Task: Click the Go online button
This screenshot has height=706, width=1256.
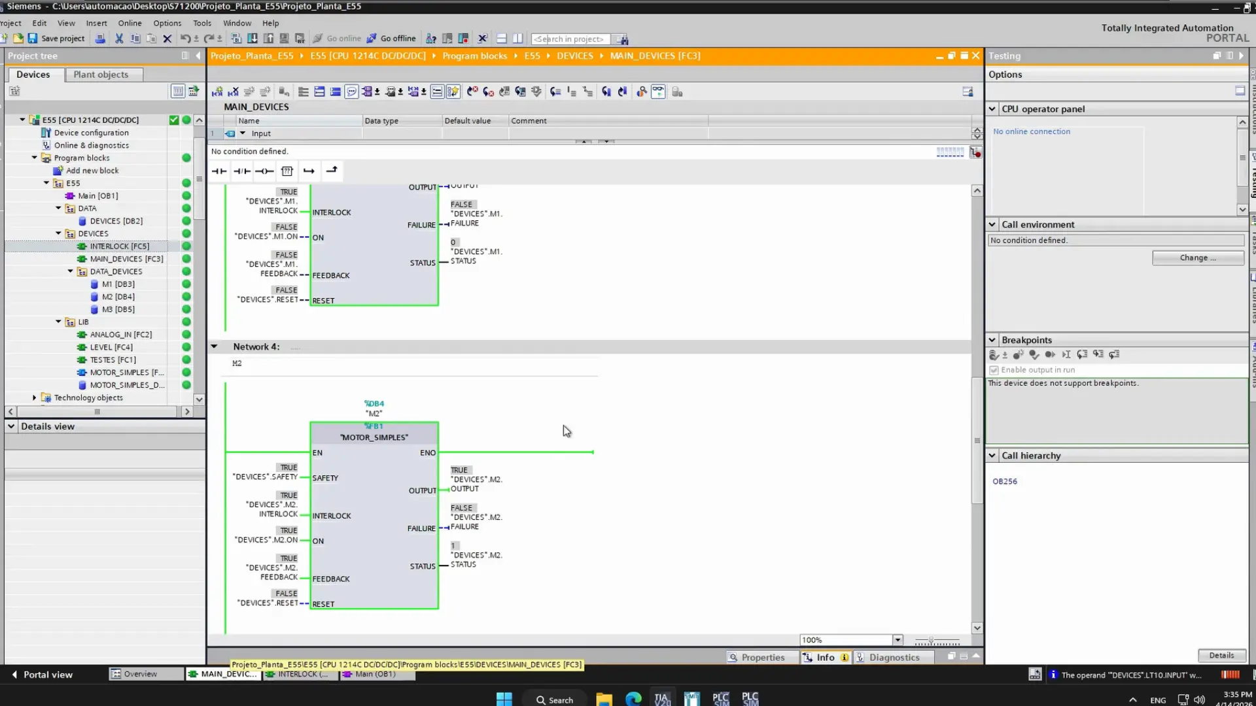Action: (337, 39)
